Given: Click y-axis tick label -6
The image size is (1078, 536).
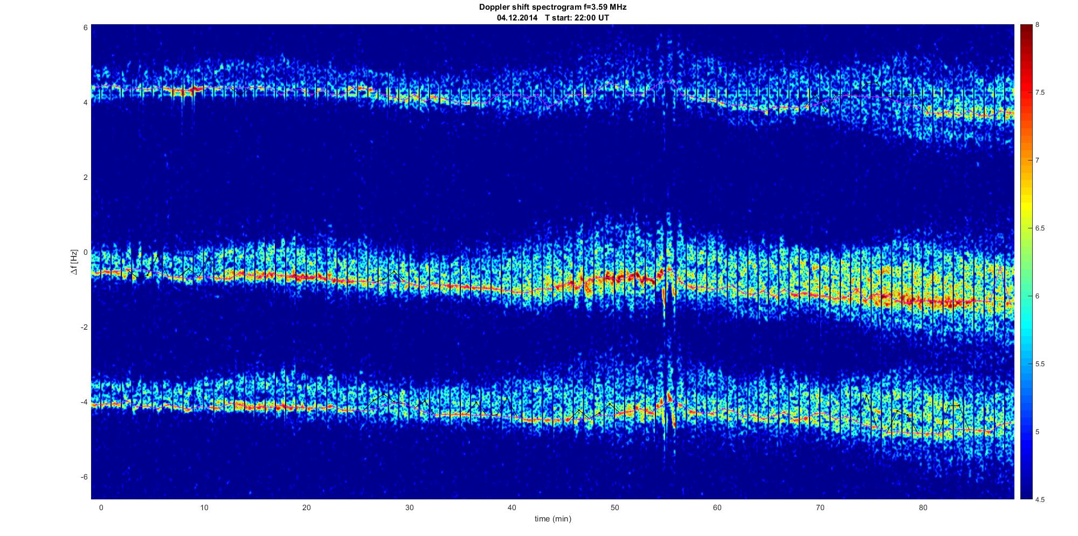Looking at the screenshot, I should coord(84,477).
